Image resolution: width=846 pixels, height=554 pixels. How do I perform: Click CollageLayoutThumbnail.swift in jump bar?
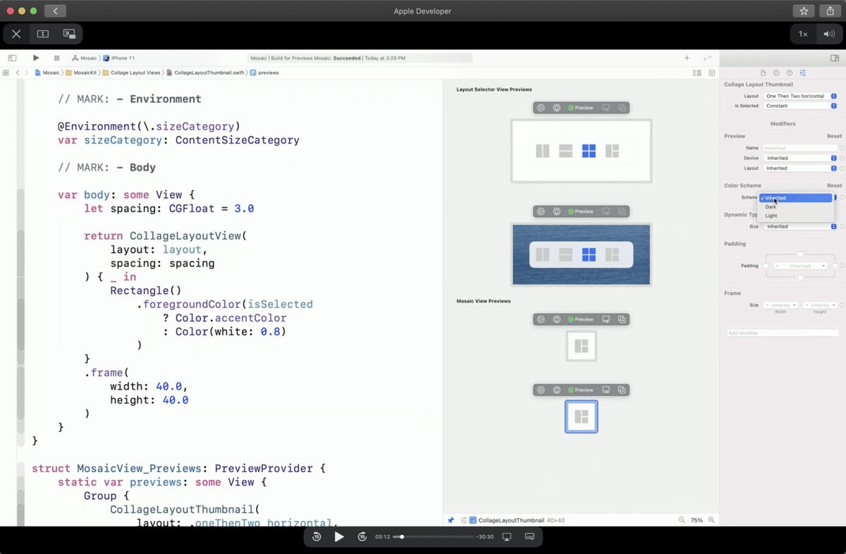[x=204, y=73]
